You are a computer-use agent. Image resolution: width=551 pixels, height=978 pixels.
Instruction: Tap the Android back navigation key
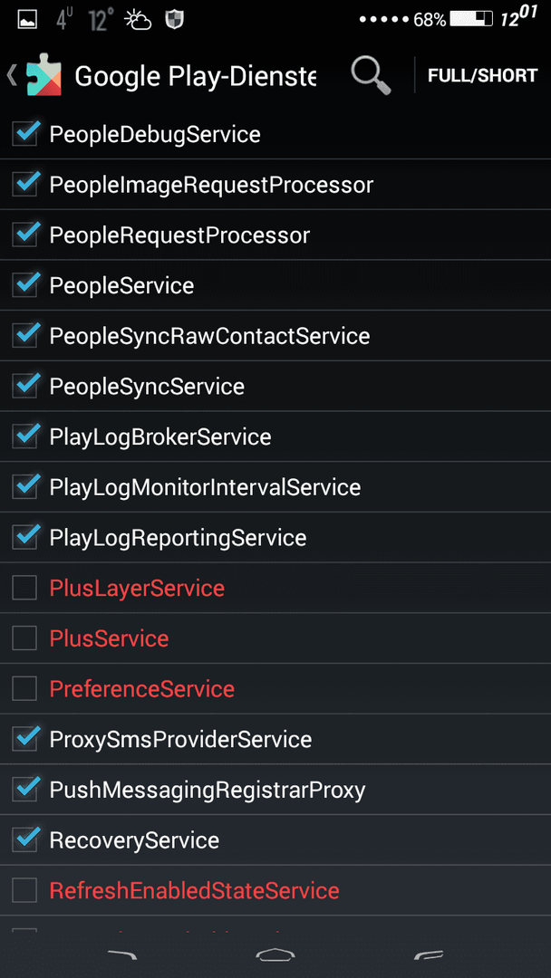121,954
